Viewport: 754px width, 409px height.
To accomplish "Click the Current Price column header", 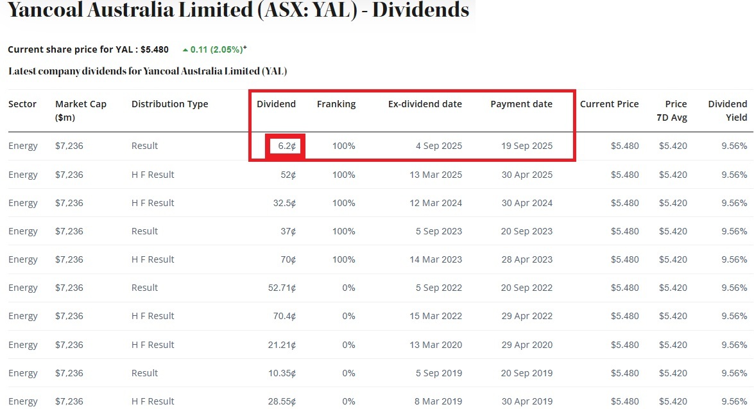I will (609, 104).
